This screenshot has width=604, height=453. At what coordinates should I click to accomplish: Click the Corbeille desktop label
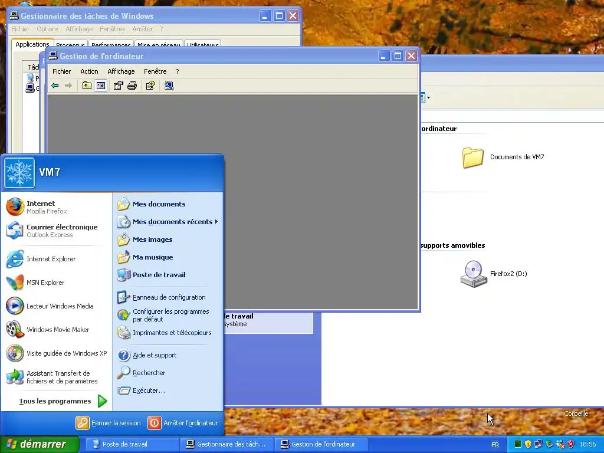[x=576, y=413]
